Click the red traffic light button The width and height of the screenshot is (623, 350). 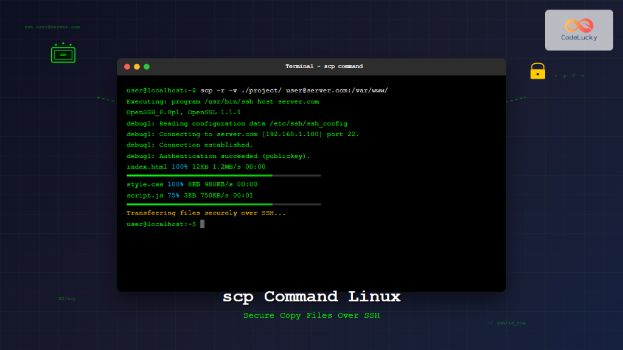(127, 67)
